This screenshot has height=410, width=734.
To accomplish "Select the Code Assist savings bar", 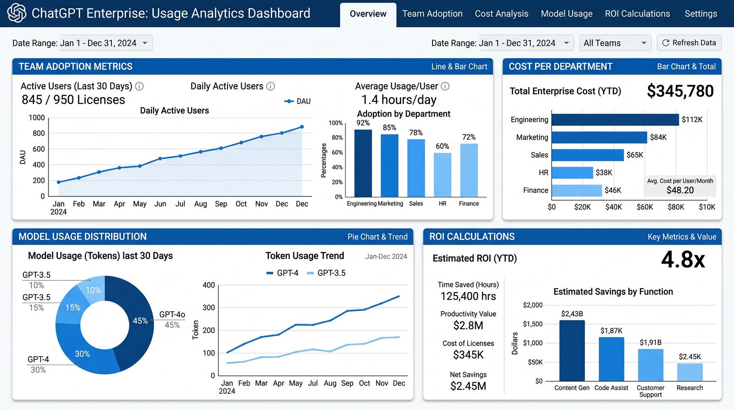I will tap(612, 359).
